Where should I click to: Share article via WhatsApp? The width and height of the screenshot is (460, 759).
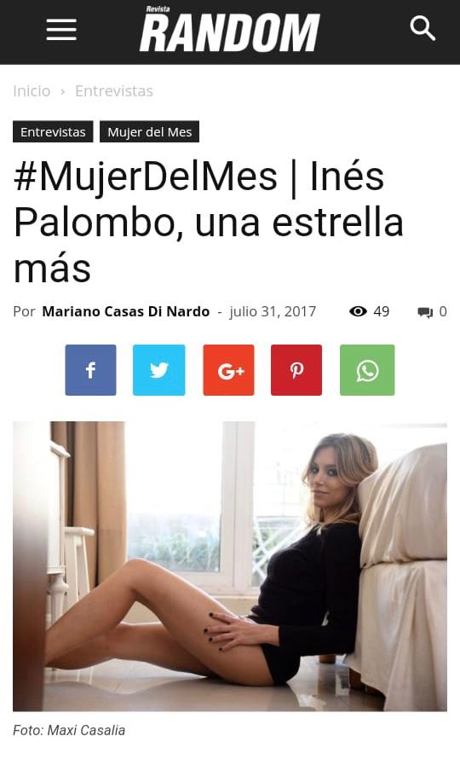pos(367,370)
